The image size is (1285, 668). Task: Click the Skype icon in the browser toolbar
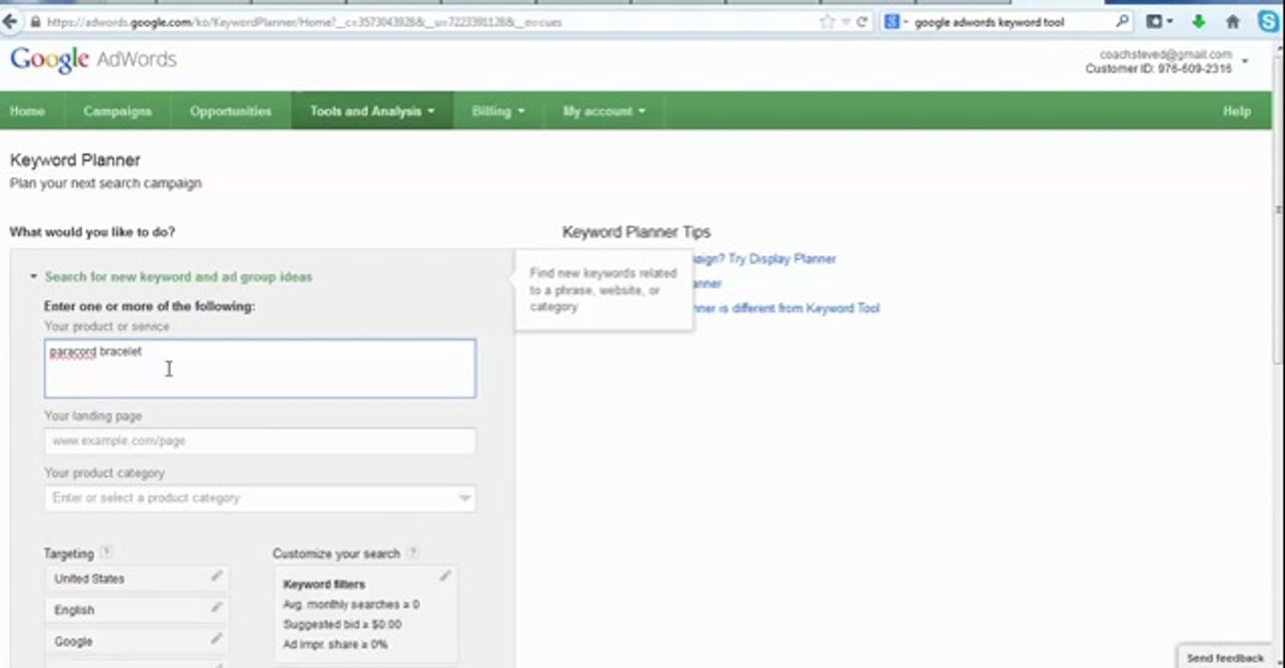tap(1267, 21)
